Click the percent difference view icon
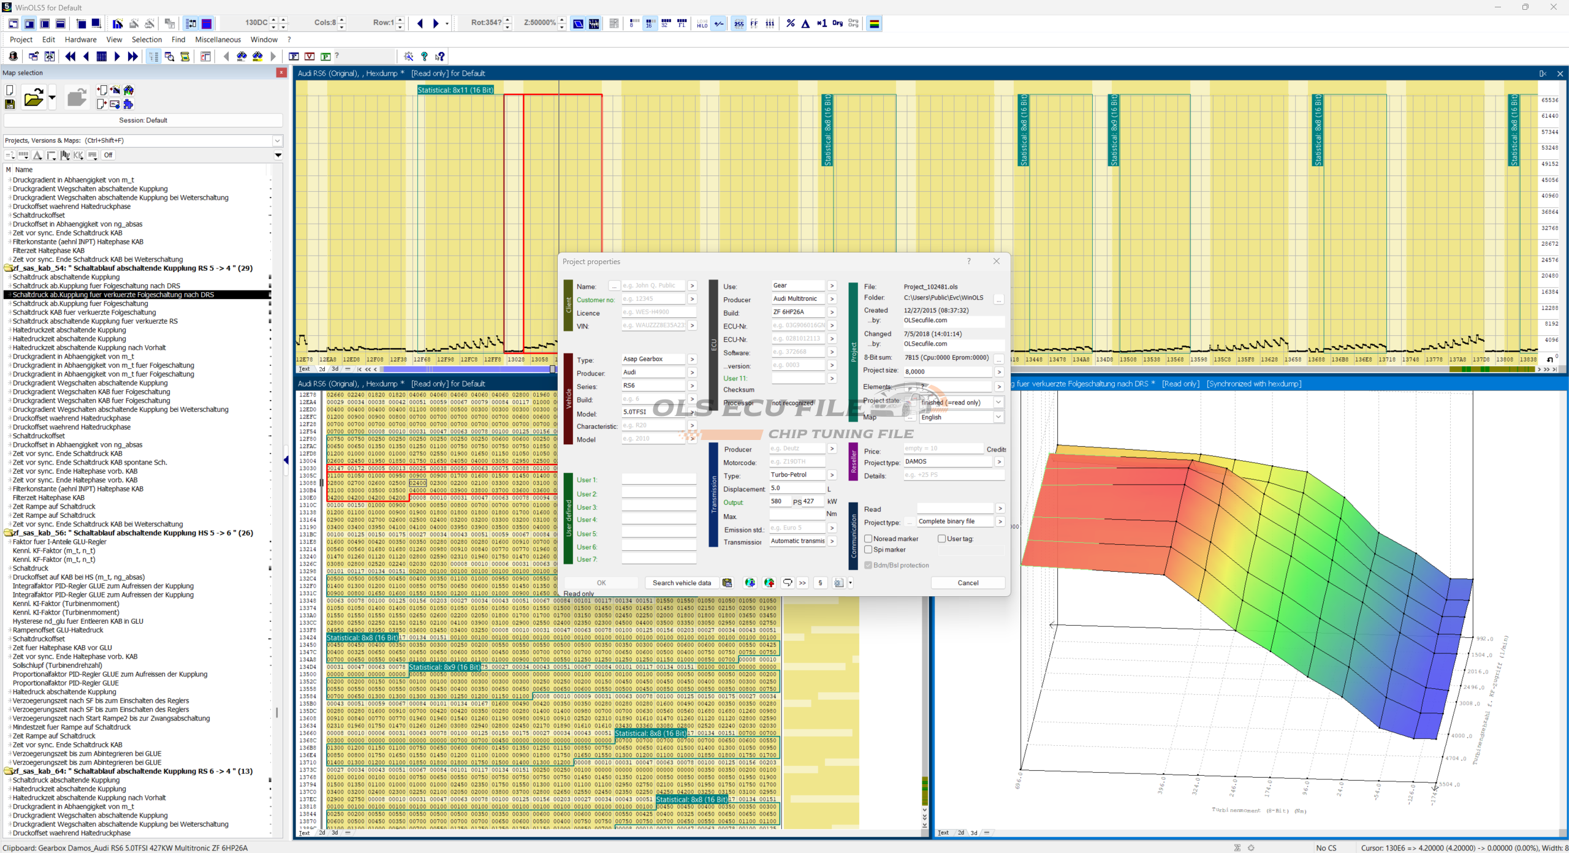Viewport: 1569px width, 853px height. click(791, 23)
